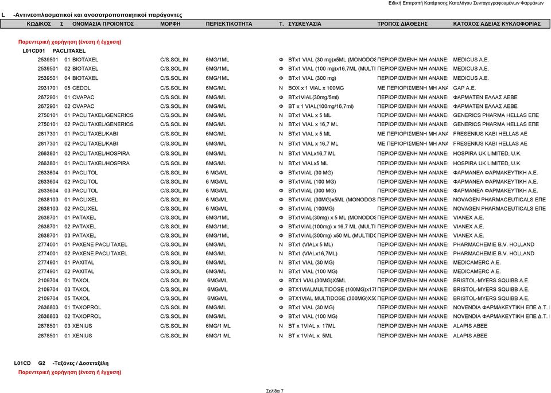Viewport: 551px width, 393px height.
Task: Select strength 6MG/ML in the CEDOL row
Action: click(x=216, y=88)
